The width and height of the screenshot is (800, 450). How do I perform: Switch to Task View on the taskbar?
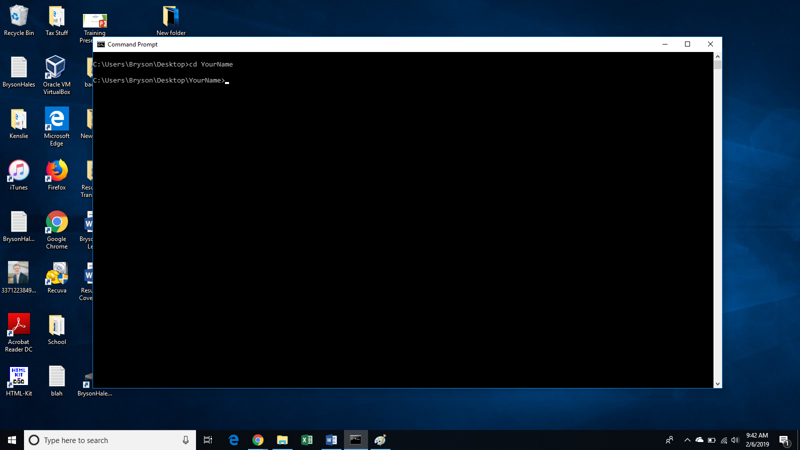click(207, 440)
